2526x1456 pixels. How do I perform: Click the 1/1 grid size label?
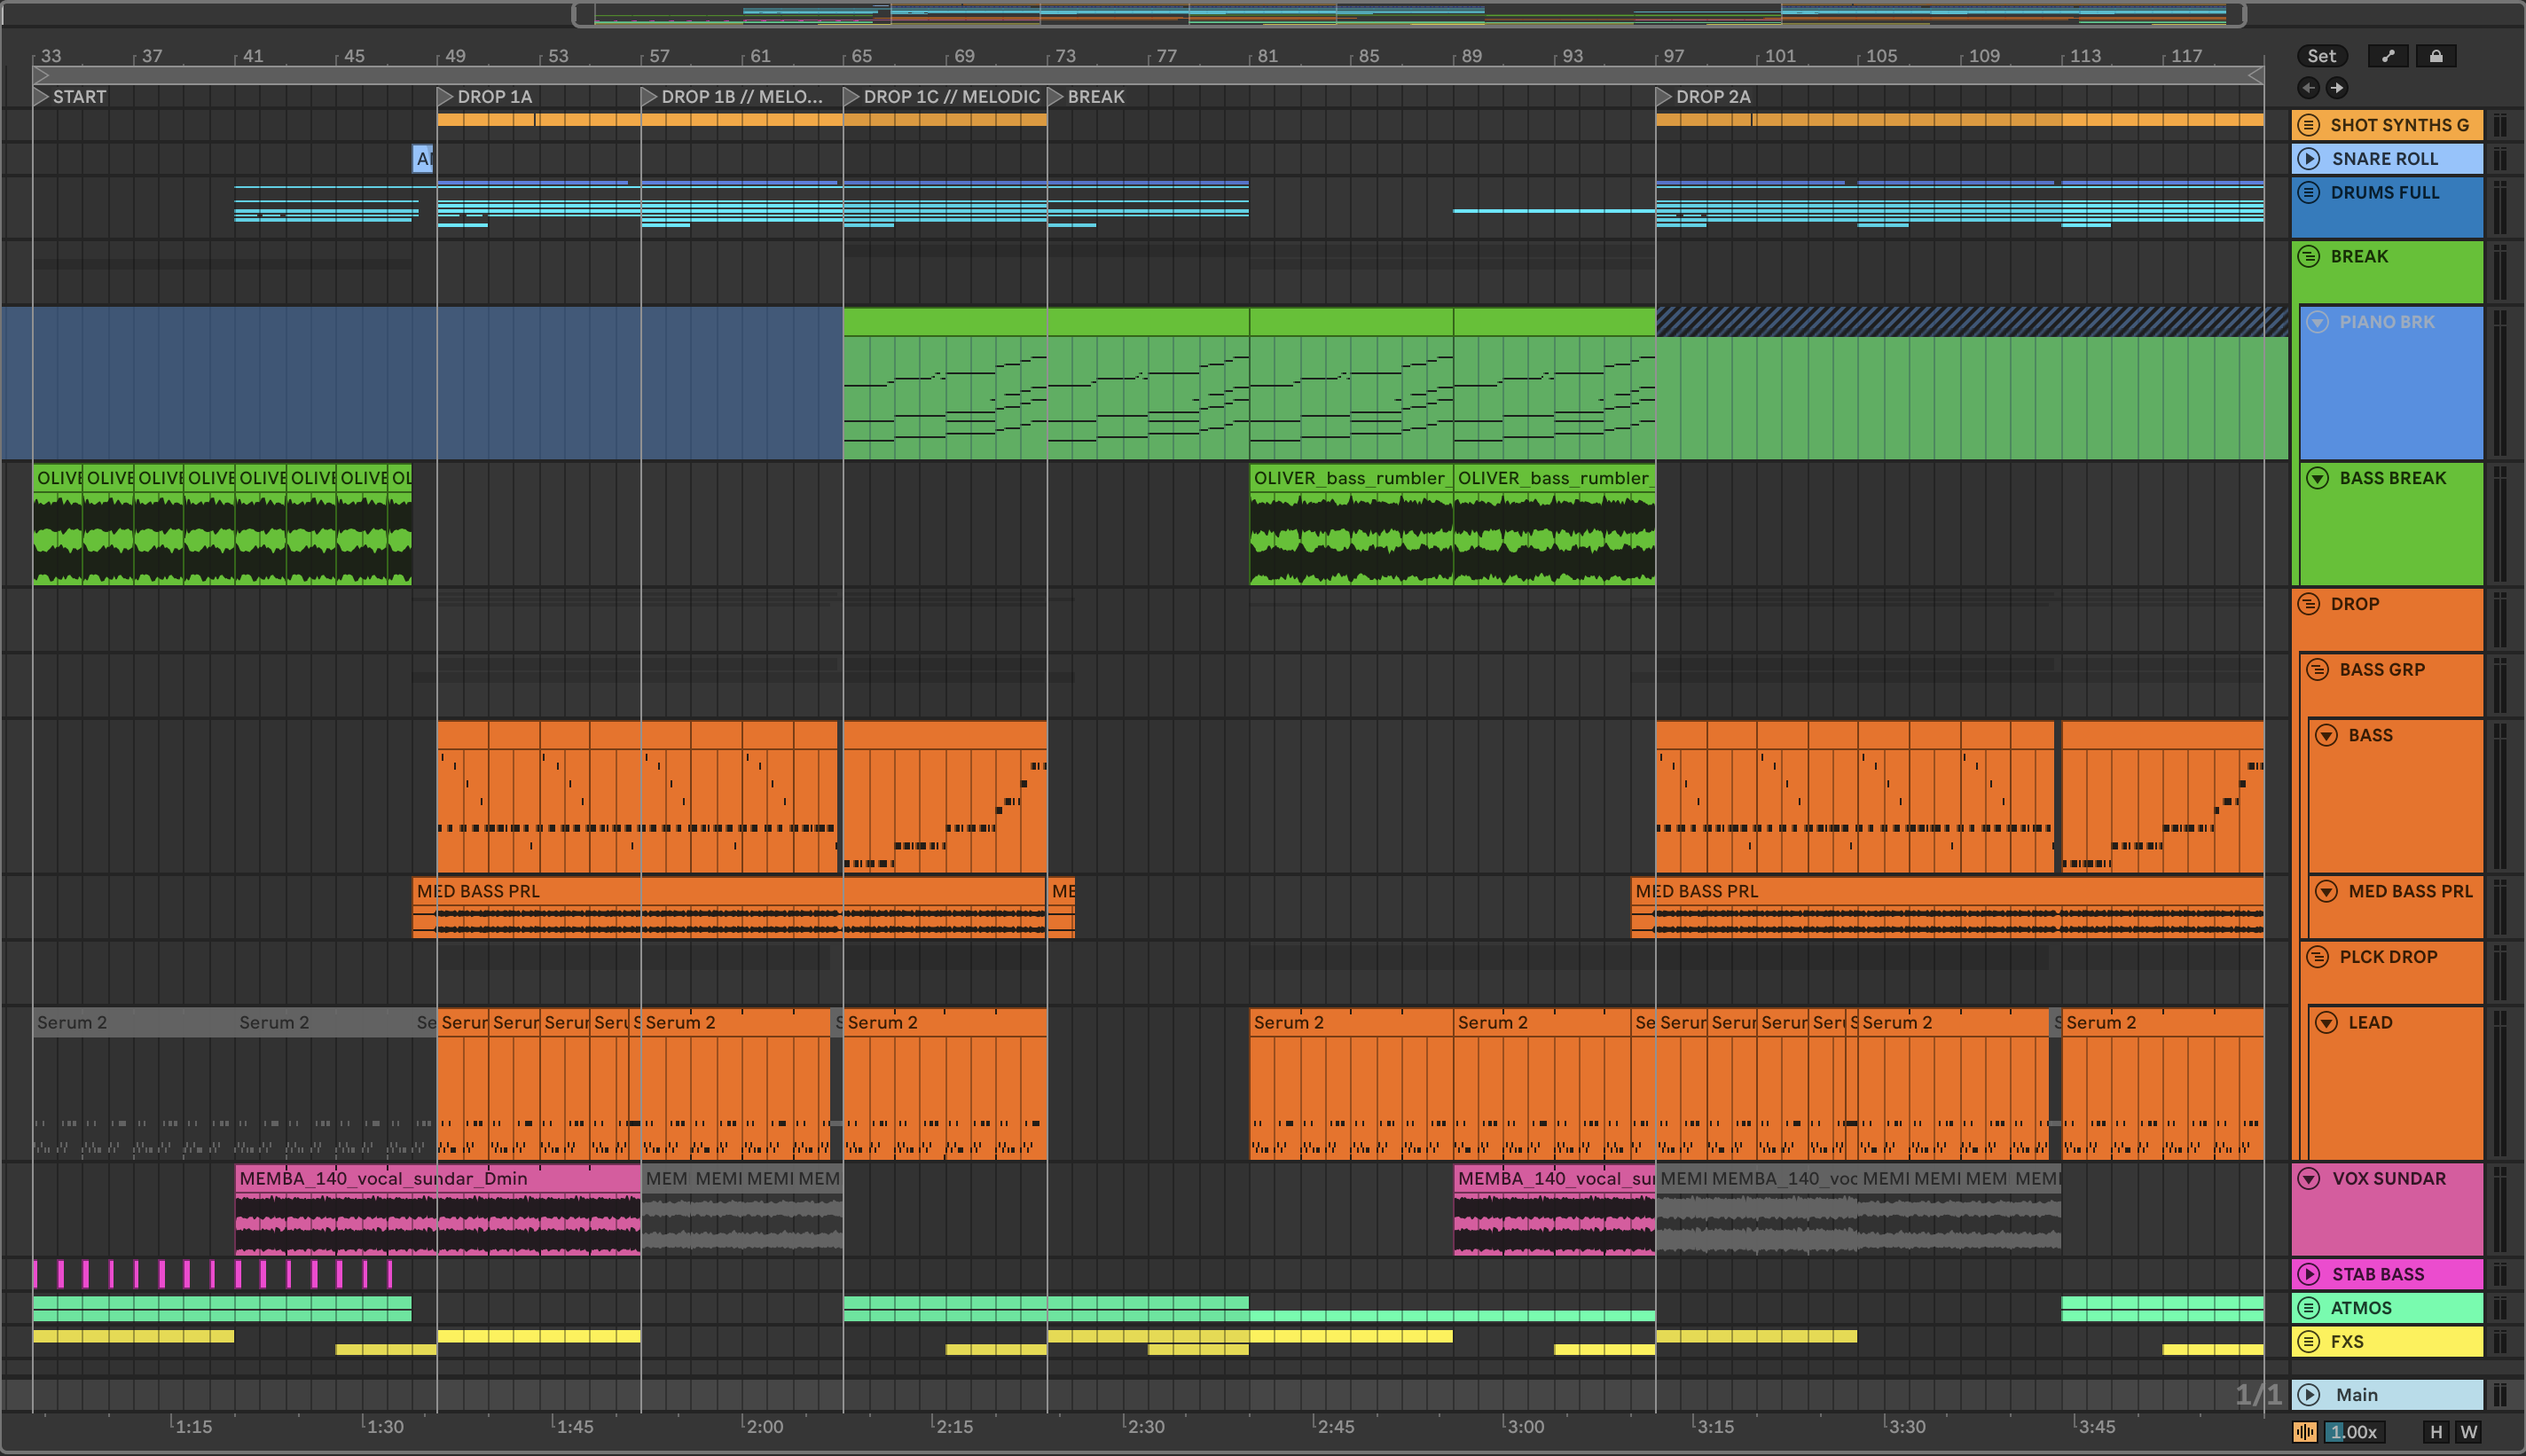pyautogui.click(x=2258, y=1394)
